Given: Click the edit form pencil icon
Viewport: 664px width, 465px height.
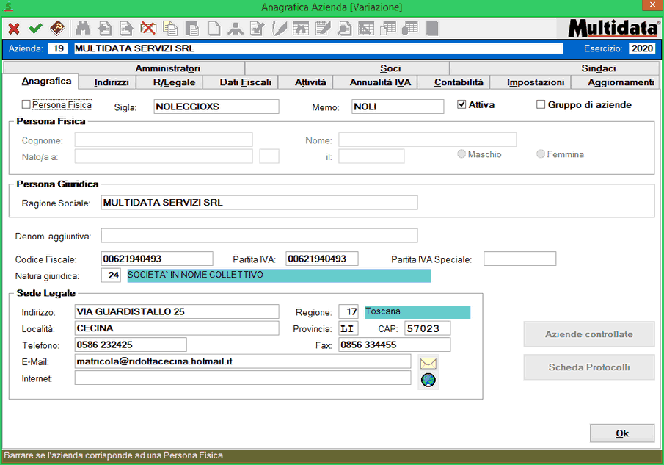Looking at the screenshot, I should pos(258,29).
